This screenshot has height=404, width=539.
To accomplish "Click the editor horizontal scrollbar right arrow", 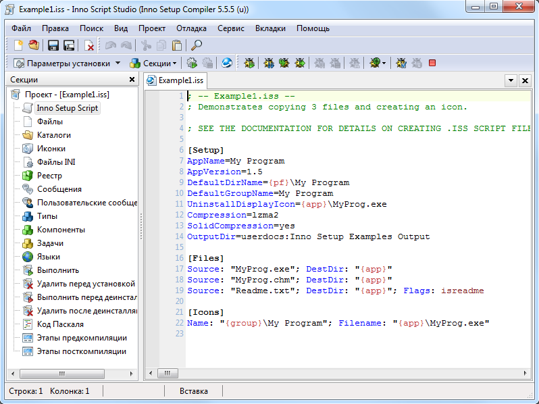I will (x=525, y=373).
